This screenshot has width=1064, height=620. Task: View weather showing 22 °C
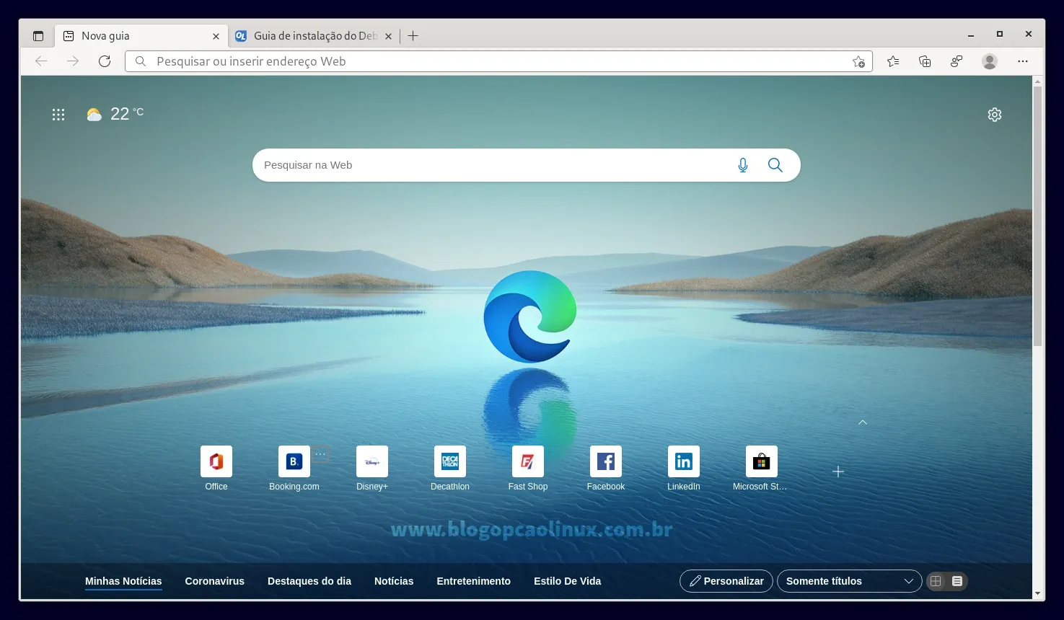tap(115, 114)
